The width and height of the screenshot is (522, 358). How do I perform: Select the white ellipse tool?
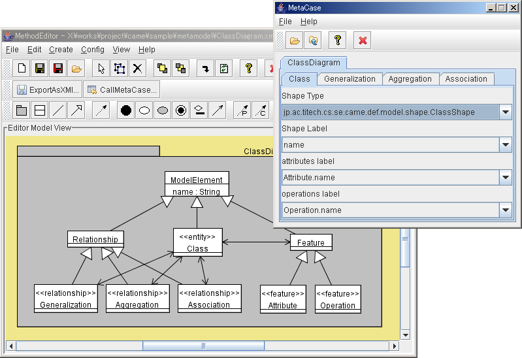(x=144, y=110)
